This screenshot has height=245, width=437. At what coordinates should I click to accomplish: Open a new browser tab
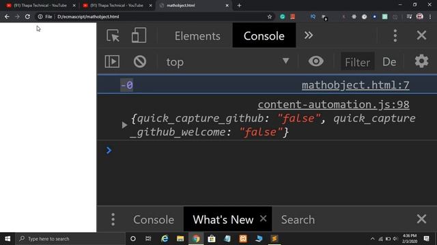click(239, 5)
